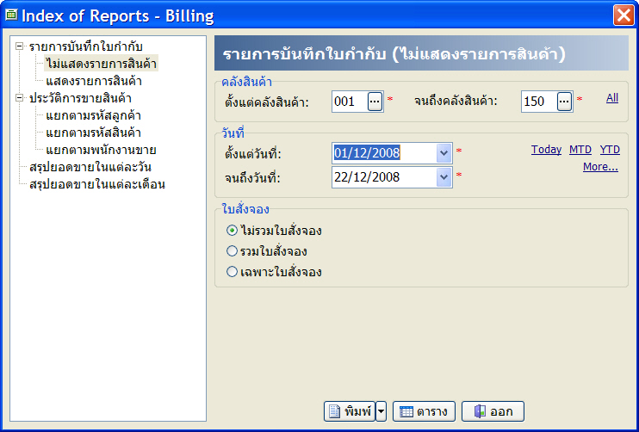
Task: Click the ellipsis button beside warehouse 150
Action: pyautogui.click(x=564, y=102)
